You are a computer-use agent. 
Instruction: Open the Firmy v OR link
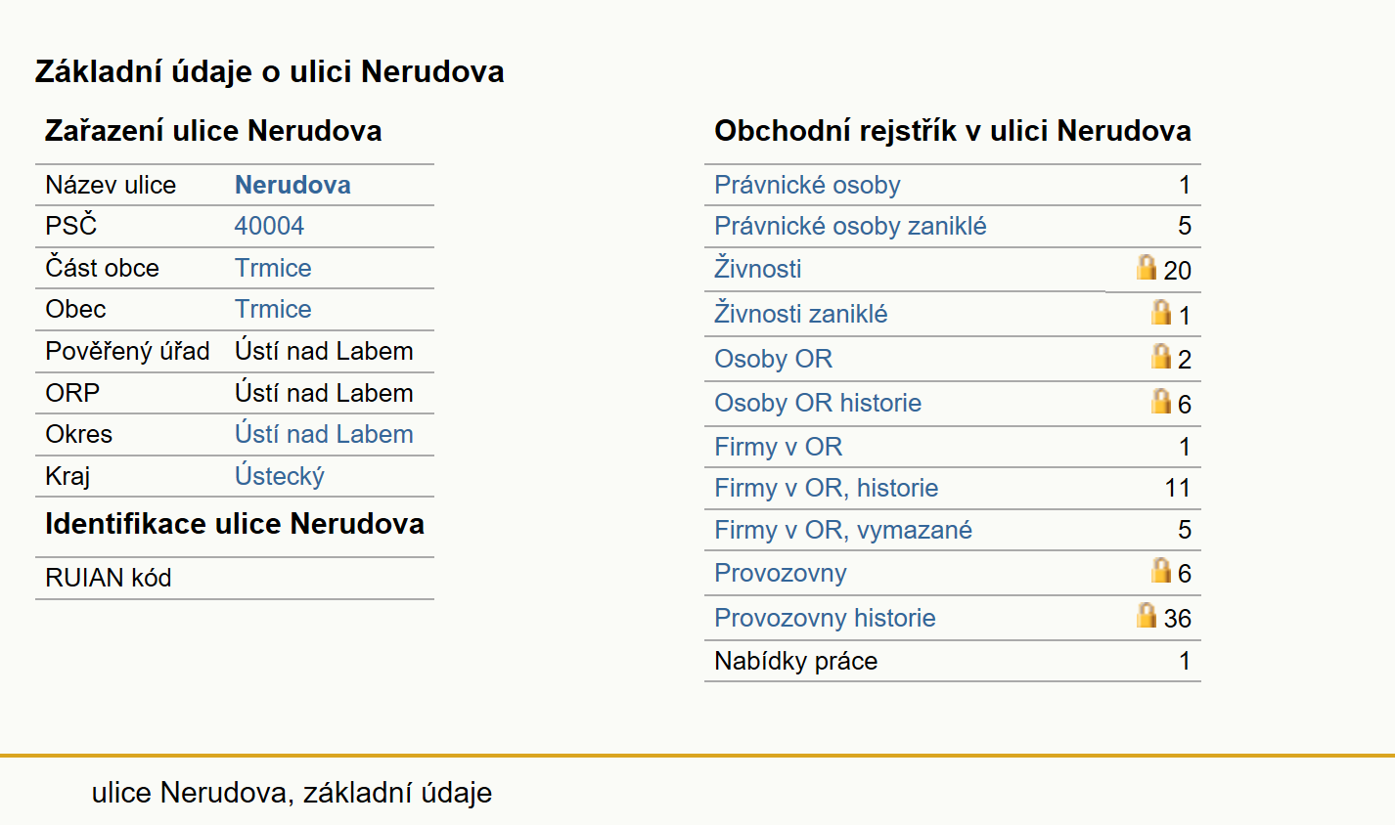779,447
